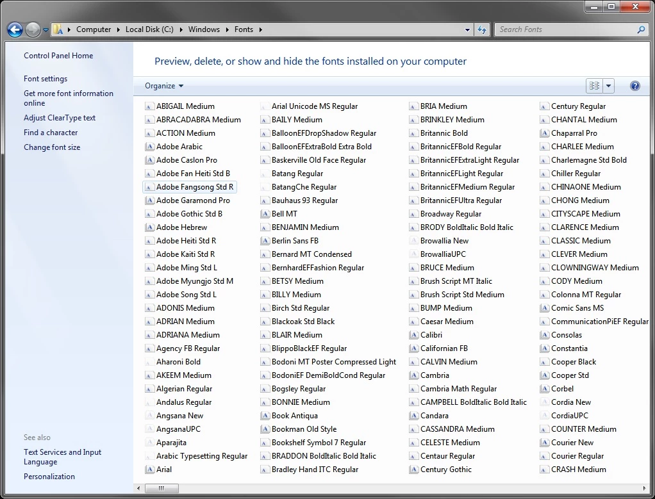The height and width of the screenshot is (499, 655).
Task: Select the Adobe Arabic font icon
Action: click(x=149, y=147)
